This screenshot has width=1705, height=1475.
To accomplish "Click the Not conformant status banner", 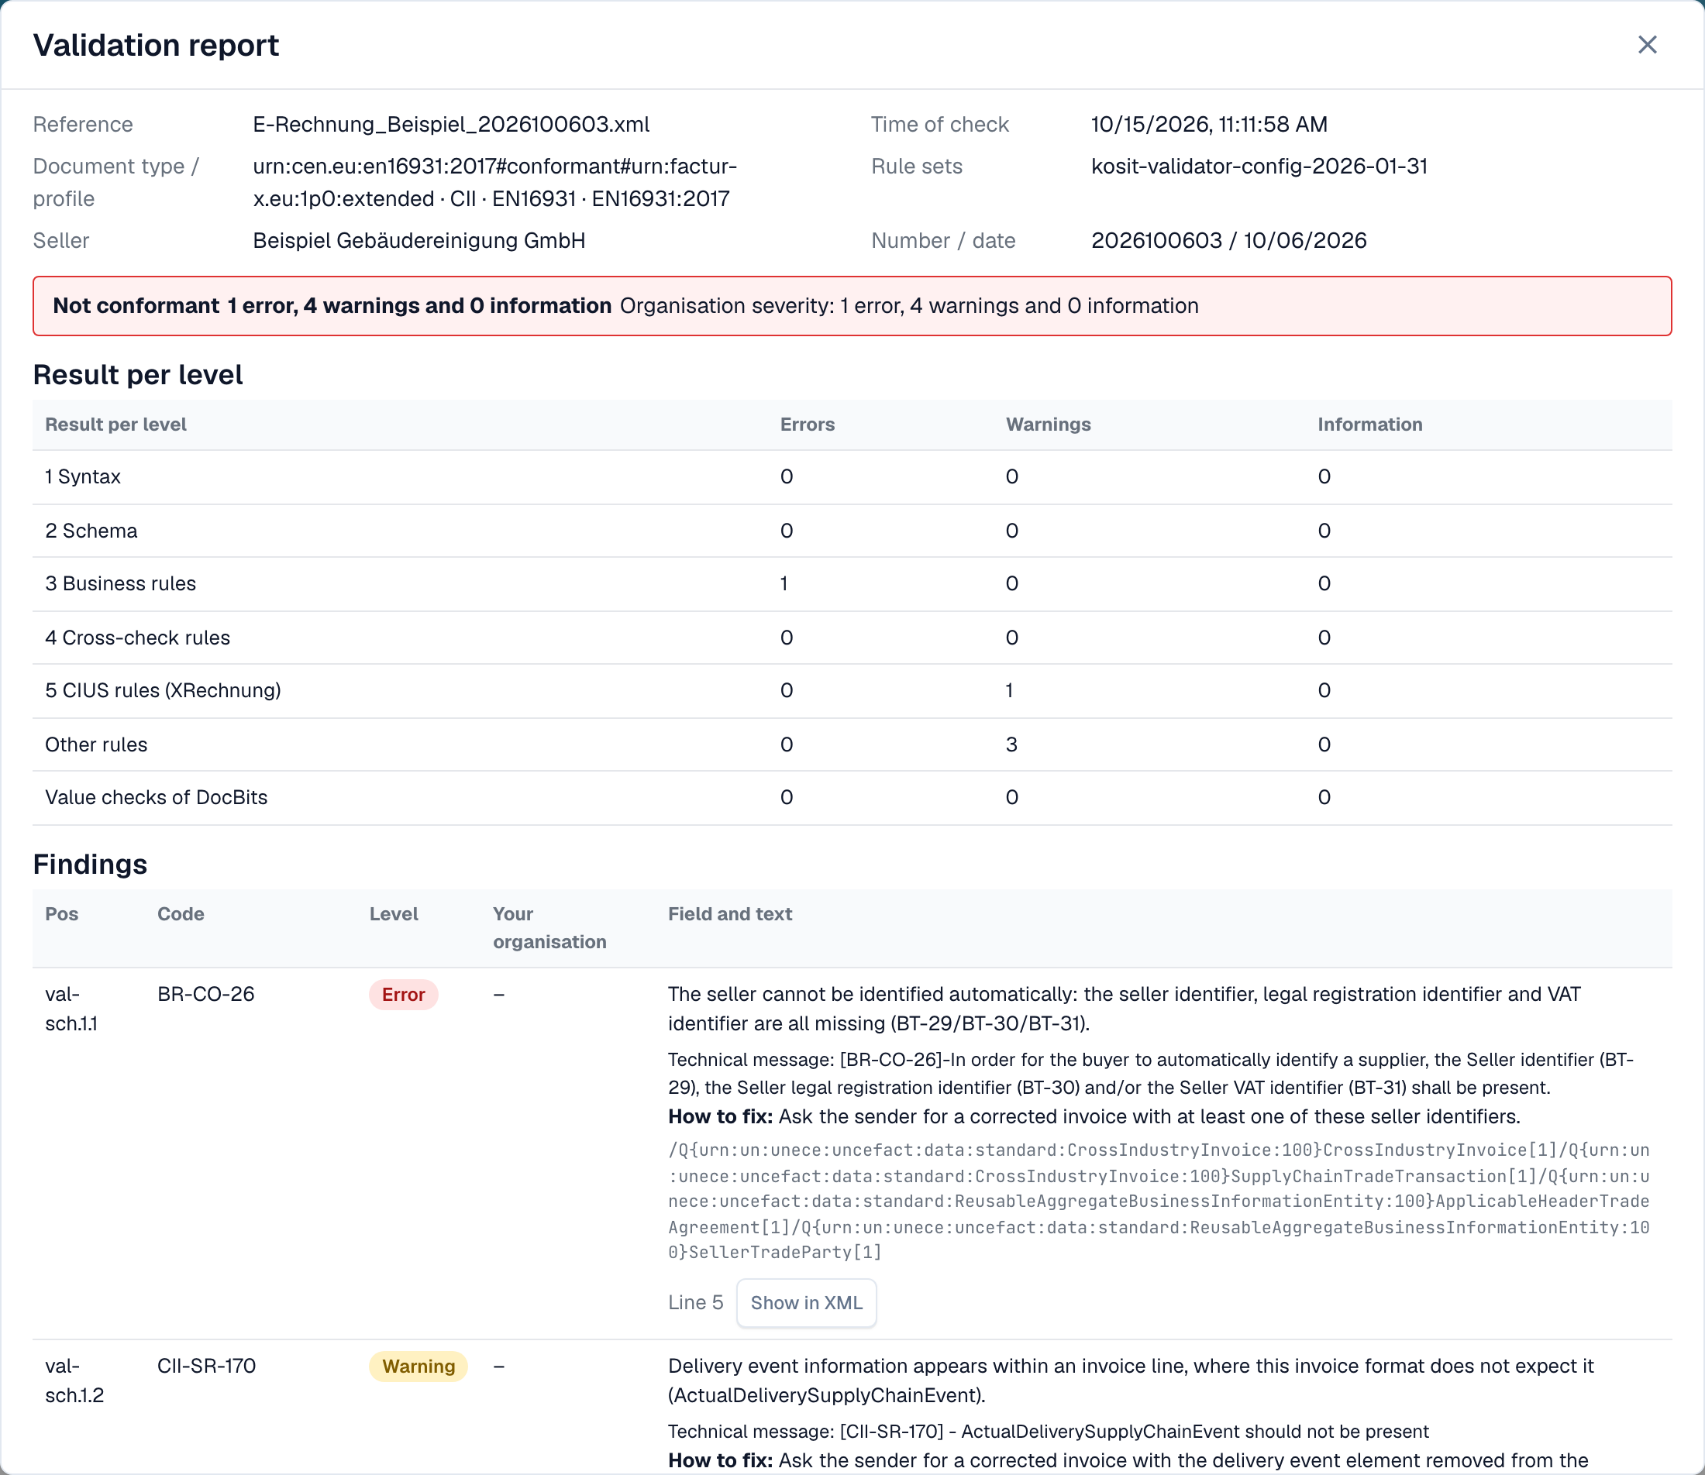I will (852, 306).
